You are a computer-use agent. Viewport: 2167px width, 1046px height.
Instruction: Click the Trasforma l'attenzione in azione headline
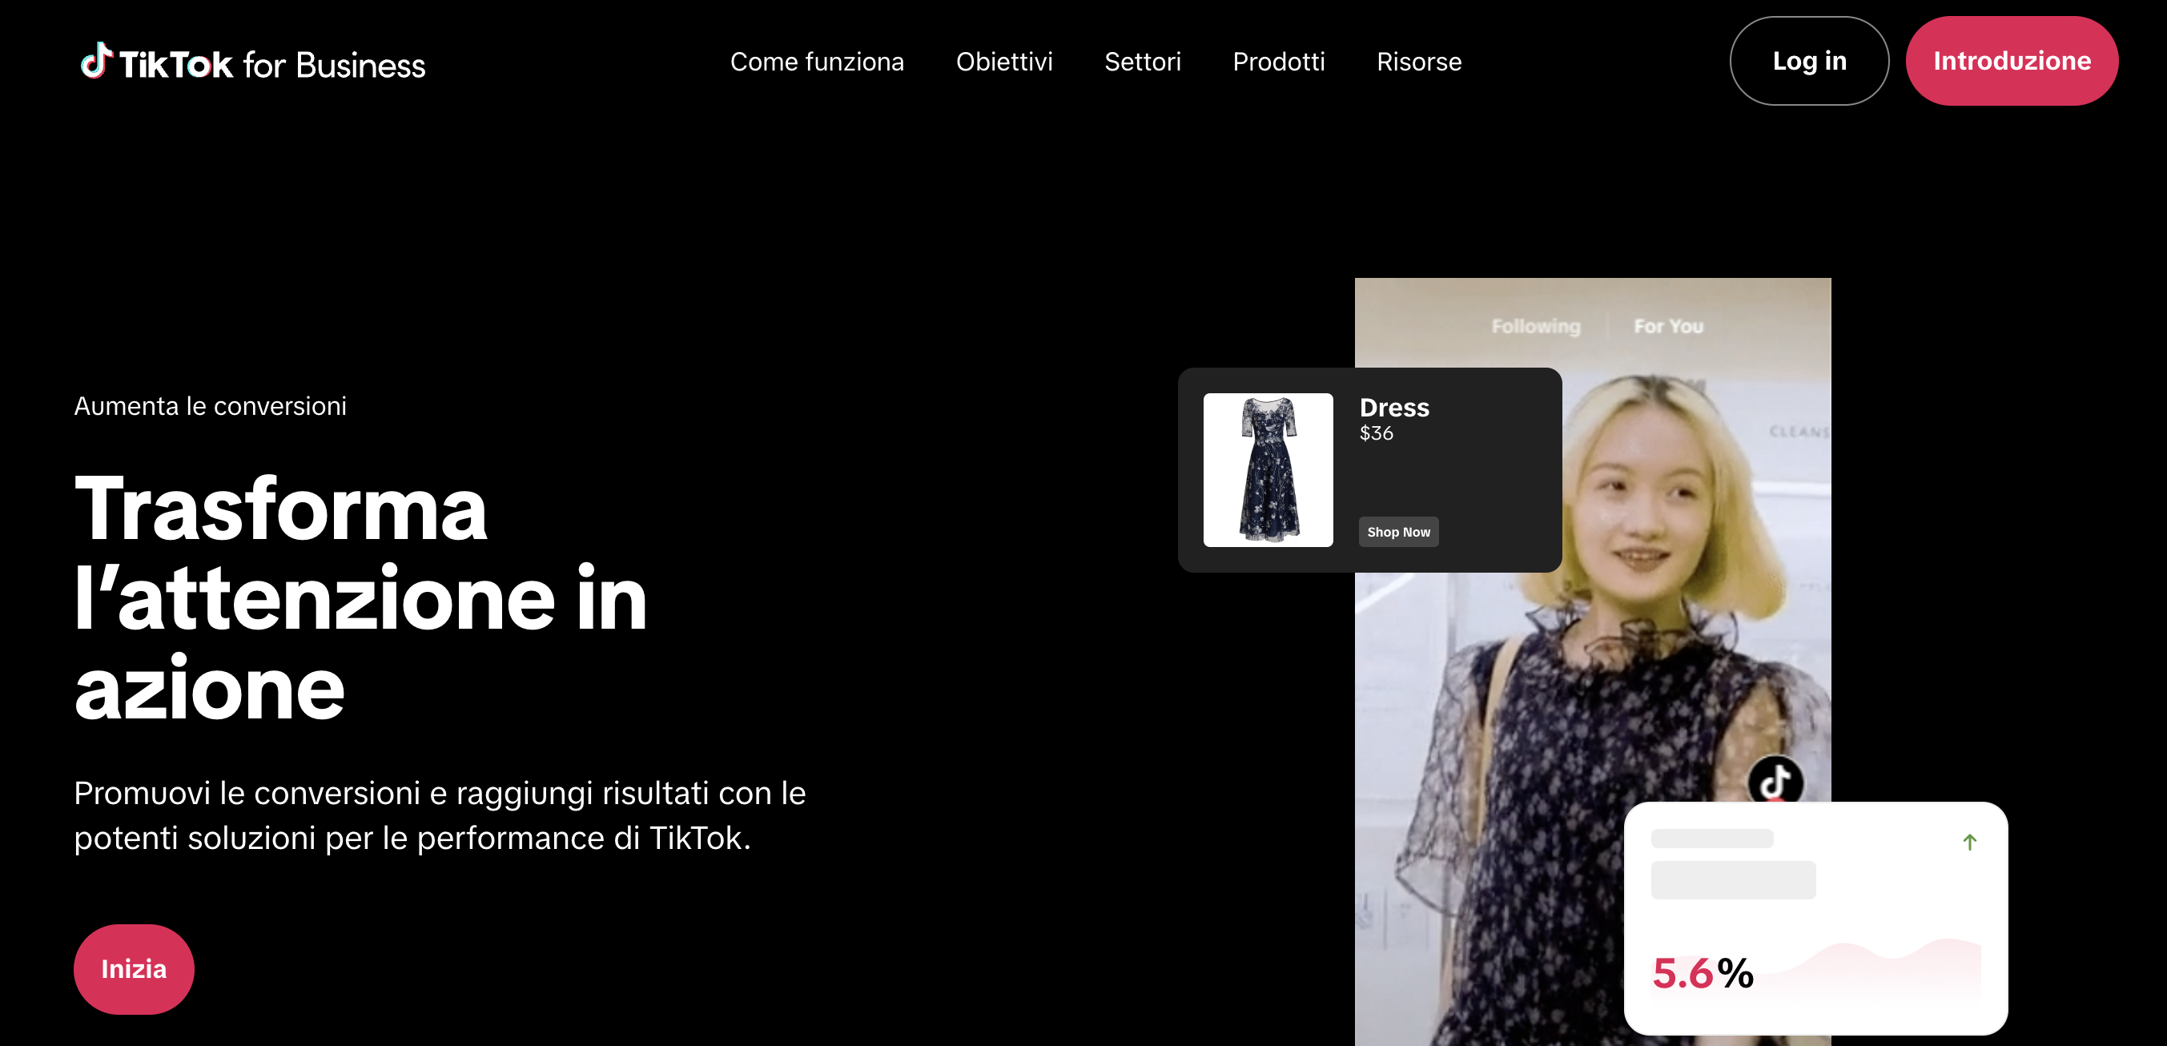[360, 597]
